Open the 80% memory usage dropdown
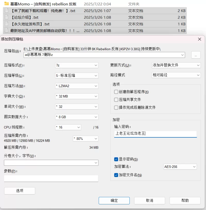The height and width of the screenshot is (210, 206). coord(85,139)
